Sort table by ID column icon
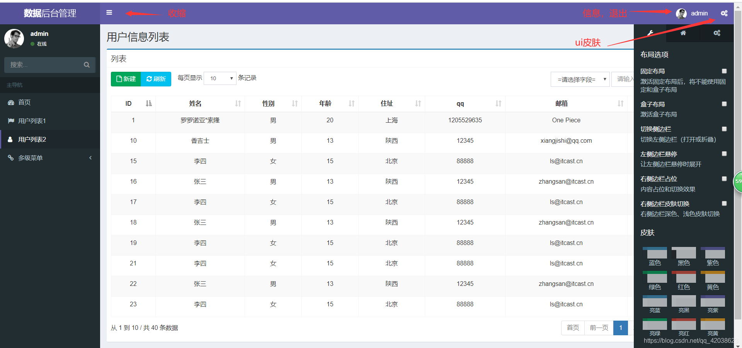 pos(149,103)
